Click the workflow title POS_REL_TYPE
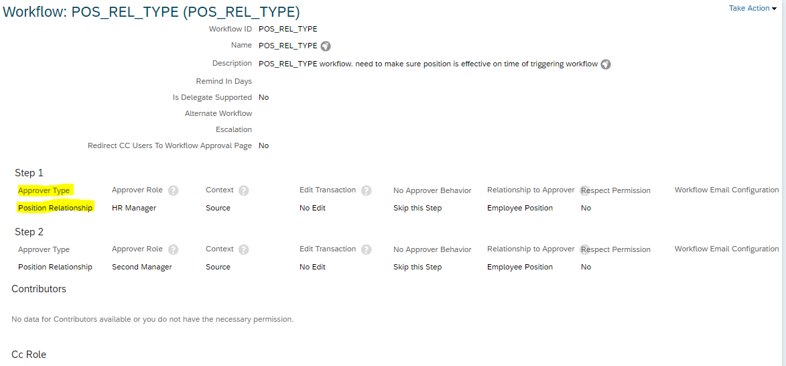Viewport: 786px width, 366px height. [x=152, y=13]
